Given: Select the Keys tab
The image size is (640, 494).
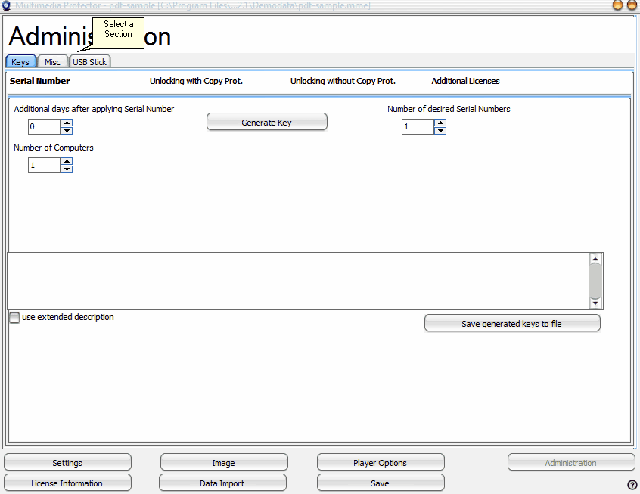Looking at the screenshot, I should 20,62.
